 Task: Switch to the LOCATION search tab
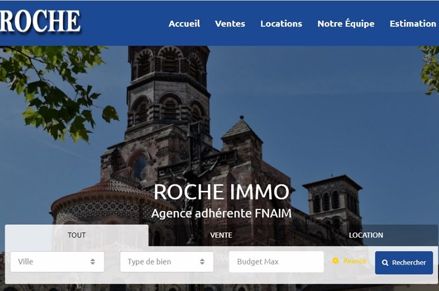[366, 235]
